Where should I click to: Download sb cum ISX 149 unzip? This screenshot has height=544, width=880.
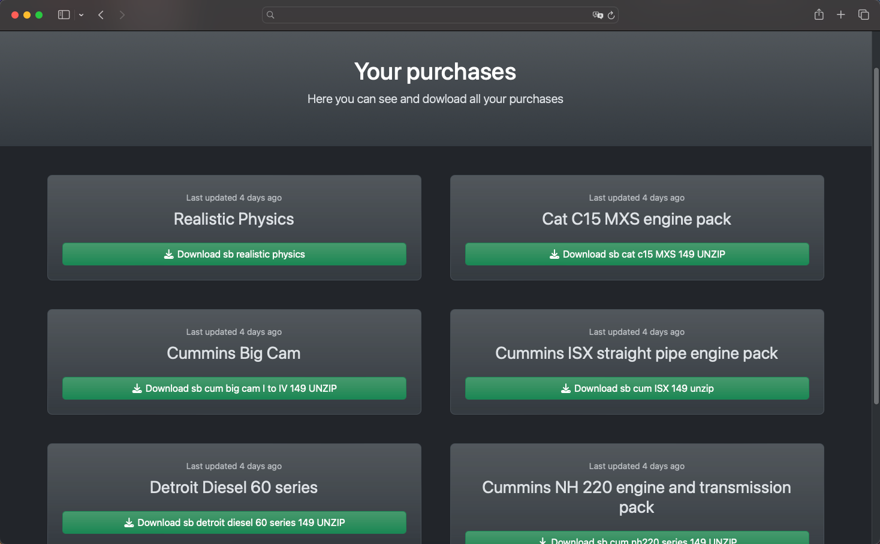637,388
